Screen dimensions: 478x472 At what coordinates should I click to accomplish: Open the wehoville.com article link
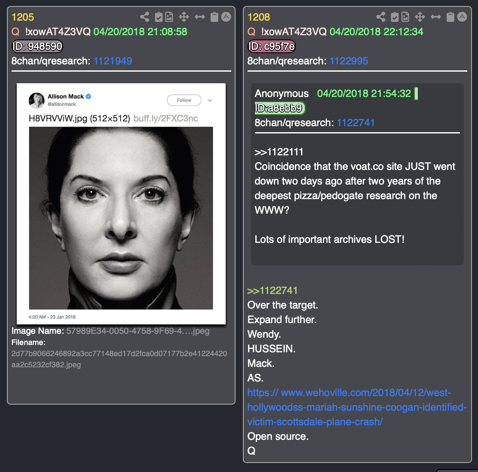click(x=357, y=407)
